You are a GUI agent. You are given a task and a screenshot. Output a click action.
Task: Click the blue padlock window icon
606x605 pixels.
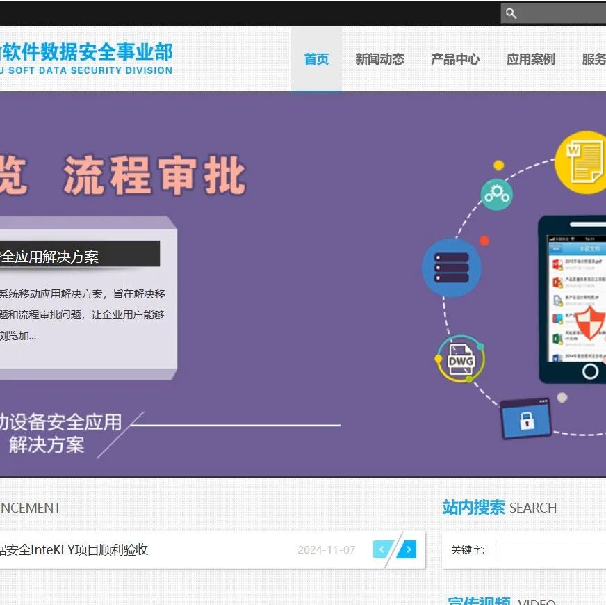point(526,419)
